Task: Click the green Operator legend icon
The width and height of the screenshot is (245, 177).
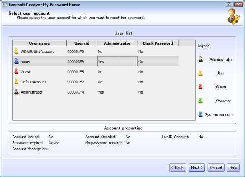Action: click(x=200, y=101)
